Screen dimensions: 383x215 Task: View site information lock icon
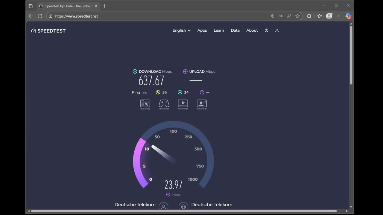51,16
